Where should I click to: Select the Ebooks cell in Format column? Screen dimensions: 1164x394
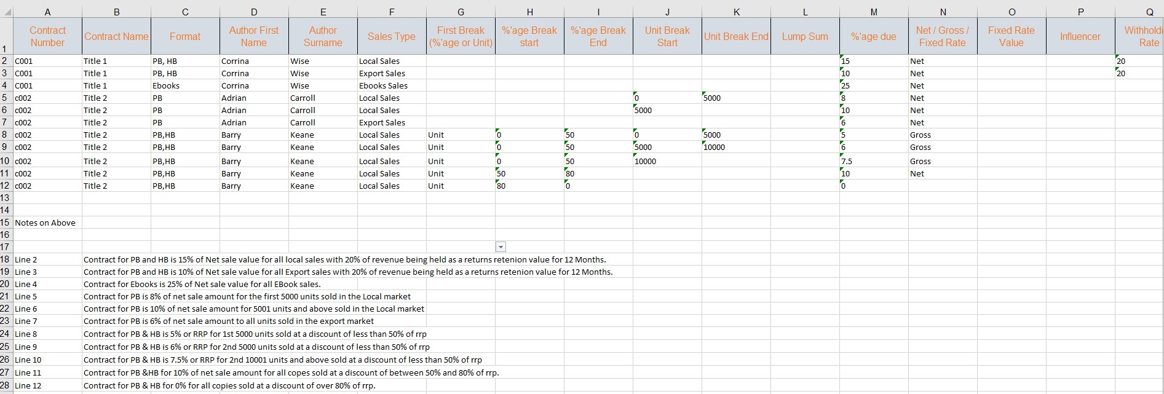pos(166,85)
